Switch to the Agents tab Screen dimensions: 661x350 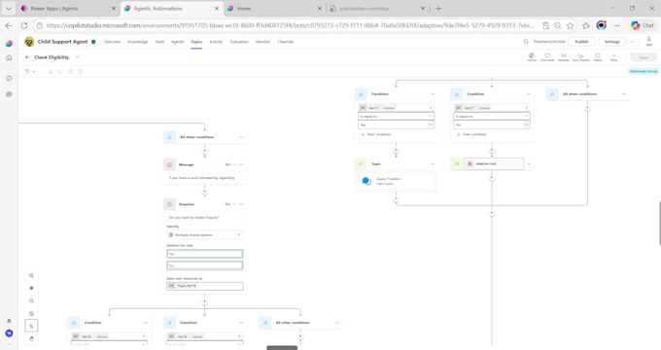pos(178,42)
